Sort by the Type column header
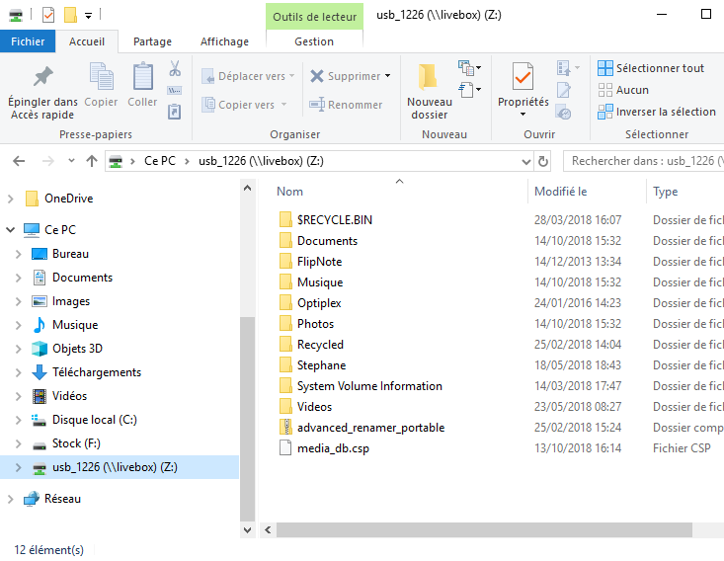 tap(666, 192)
